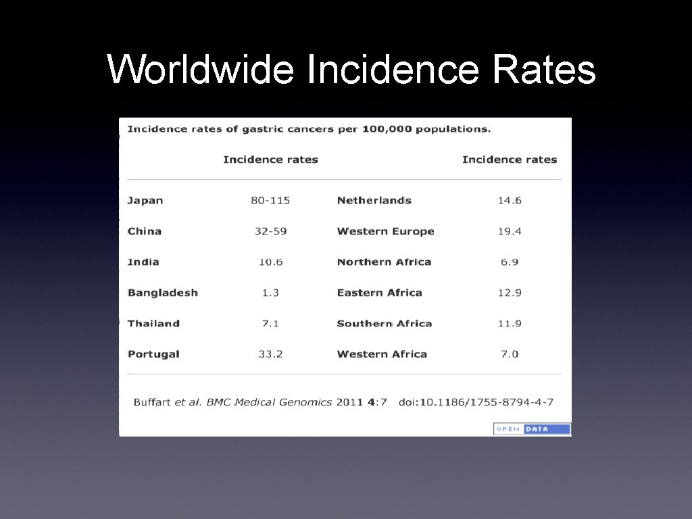Select the Thailand entry
Image resolution: width=692 pixels, height=519 pixels.
[153, 324]
